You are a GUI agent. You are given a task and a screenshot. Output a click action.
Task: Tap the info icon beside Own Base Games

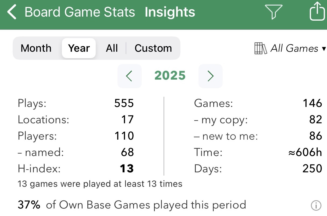316,206
